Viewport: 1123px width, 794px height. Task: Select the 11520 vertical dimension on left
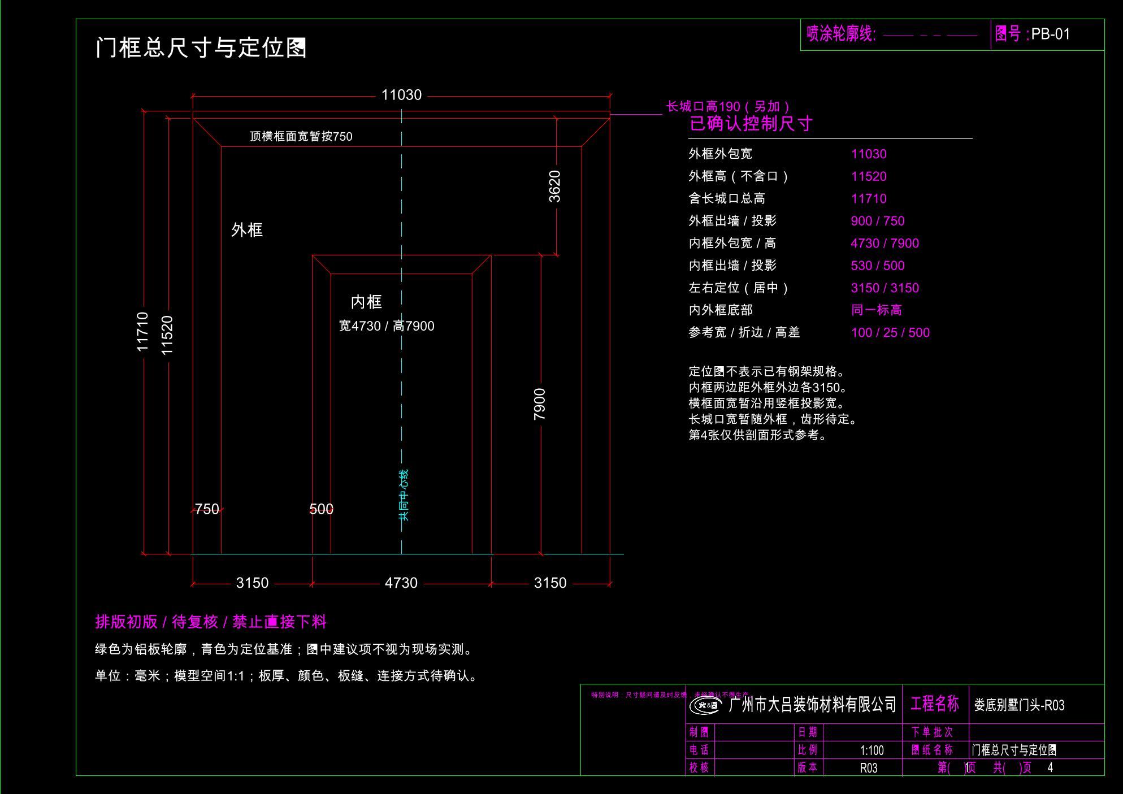coord(167,335)
